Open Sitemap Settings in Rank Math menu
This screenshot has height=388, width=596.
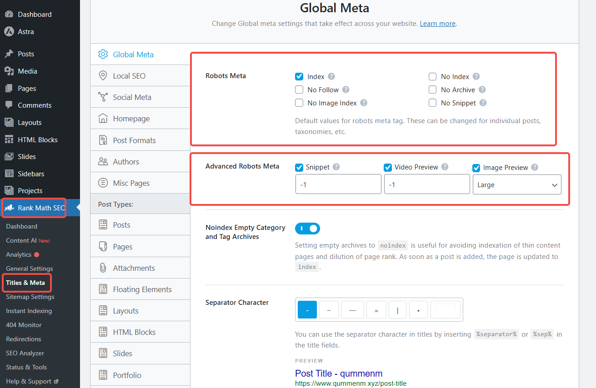click(30, 297)
